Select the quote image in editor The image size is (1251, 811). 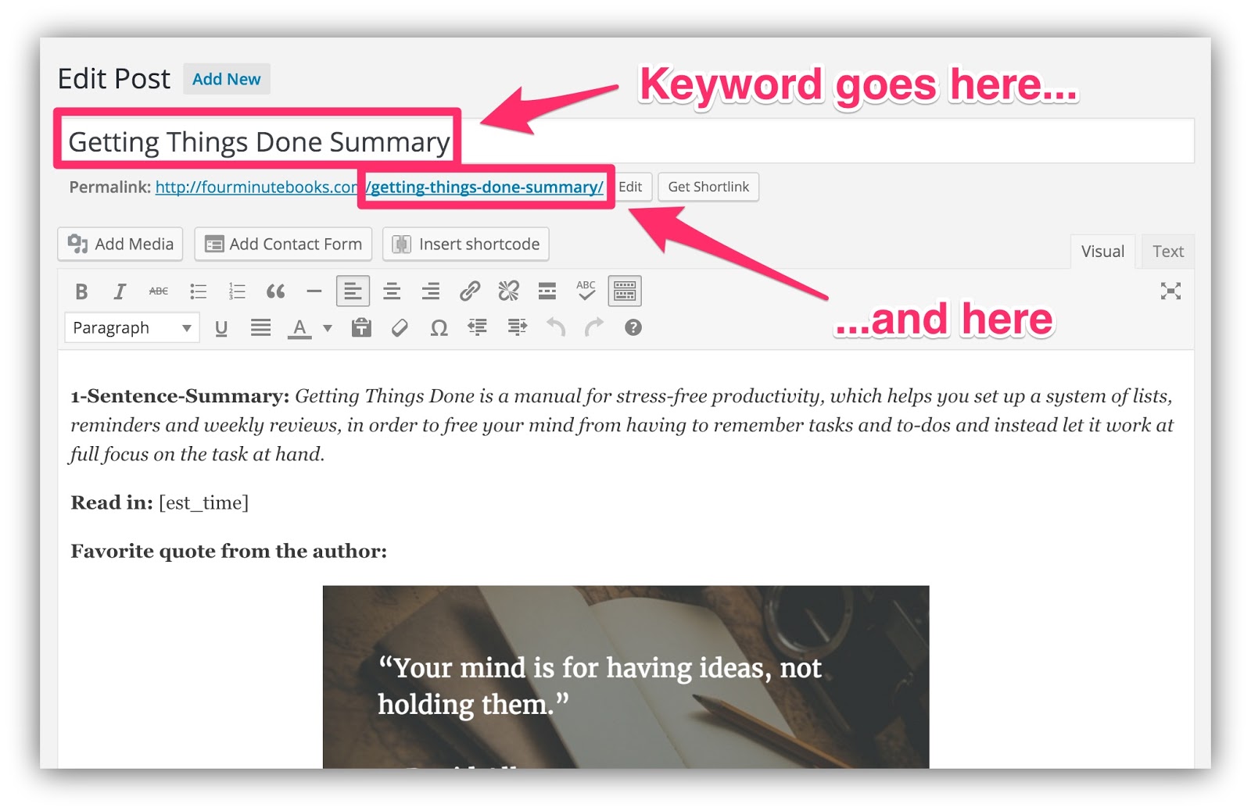[625, 677]
